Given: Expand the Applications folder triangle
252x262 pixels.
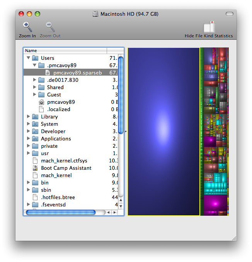Looking at the screenshot, I should click(x=29, y=139).
